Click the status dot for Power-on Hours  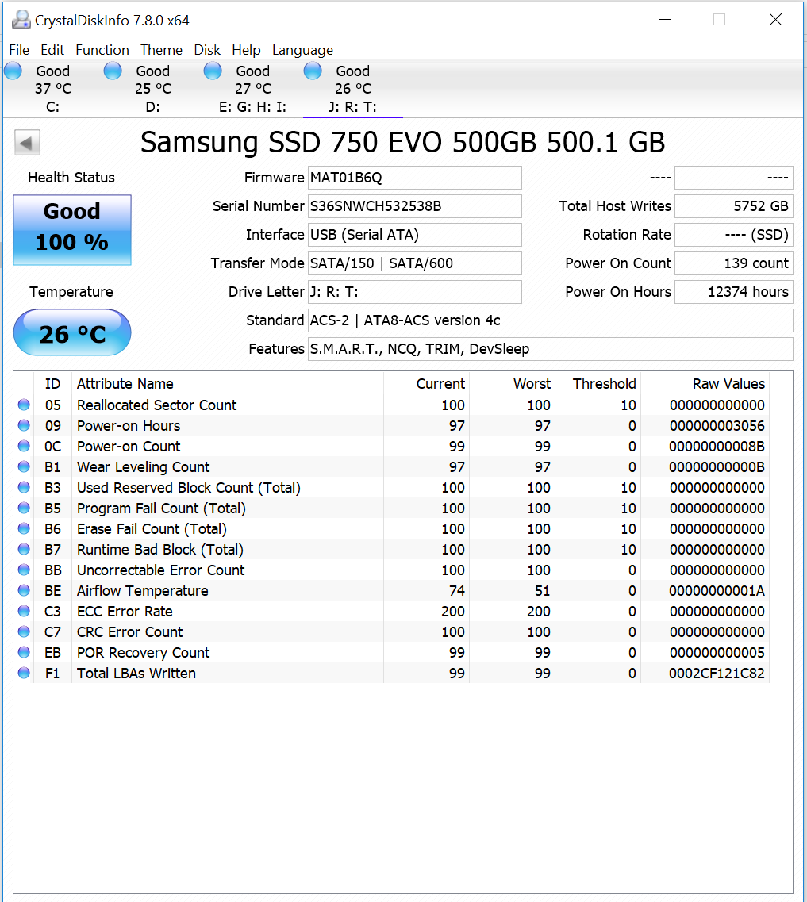24,426
